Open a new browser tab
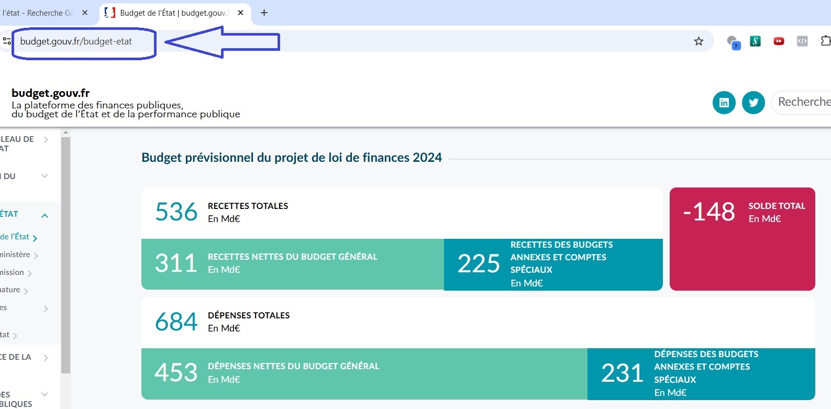 tap(264, 13)
